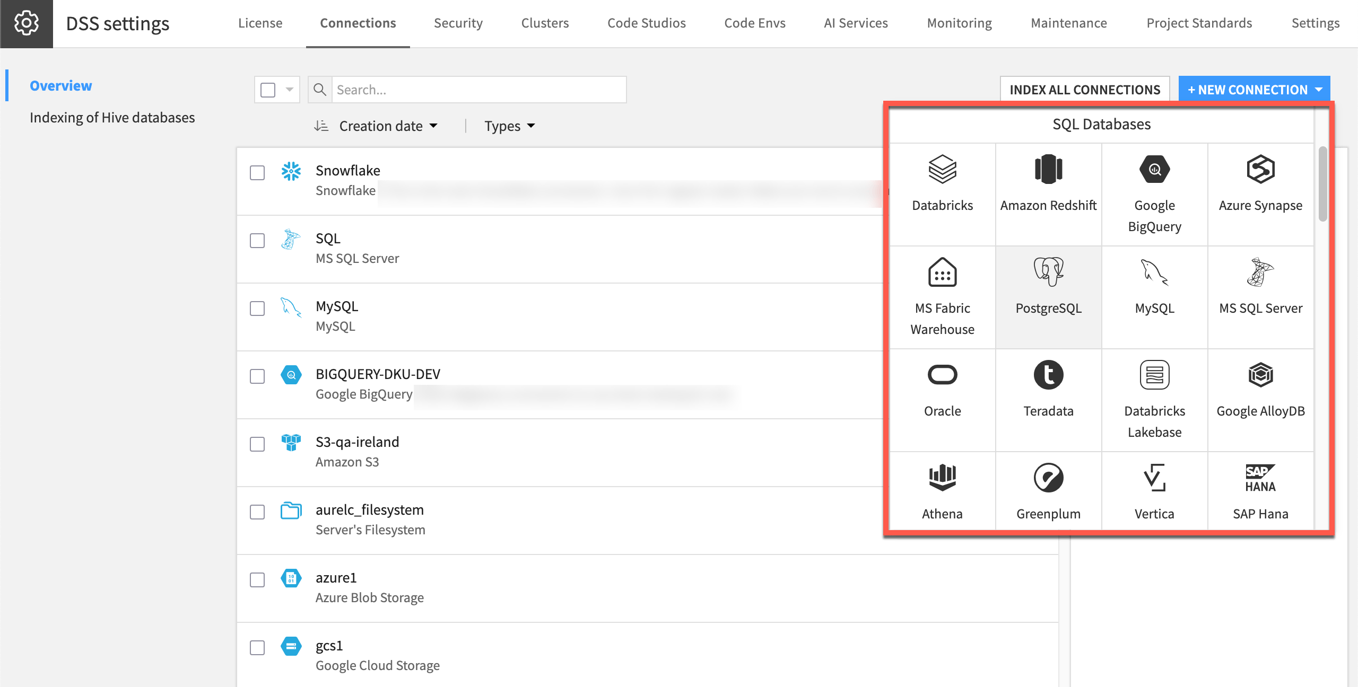Image resolution: width=1358 pixels, height=687 pixels.
Task: Select MS Fabric Warehouse option
Action: point(942,297)
